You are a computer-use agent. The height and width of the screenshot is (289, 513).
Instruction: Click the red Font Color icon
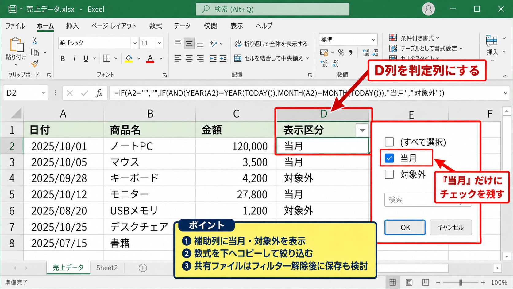[150, 58]
